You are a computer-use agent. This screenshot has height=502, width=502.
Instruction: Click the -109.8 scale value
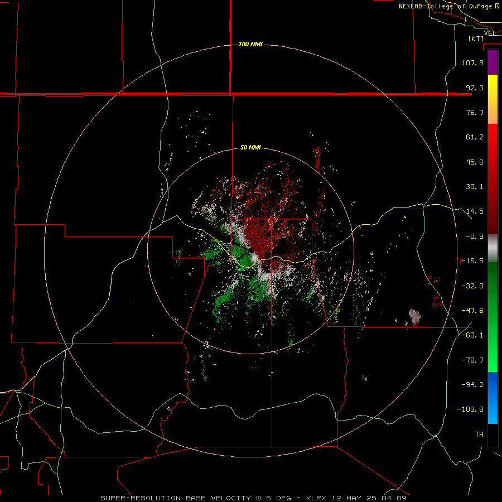click(x=470, y=409)
